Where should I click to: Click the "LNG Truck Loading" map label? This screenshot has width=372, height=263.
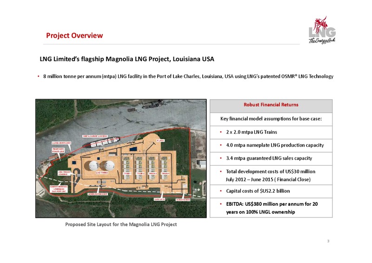[x=64, y=173]
